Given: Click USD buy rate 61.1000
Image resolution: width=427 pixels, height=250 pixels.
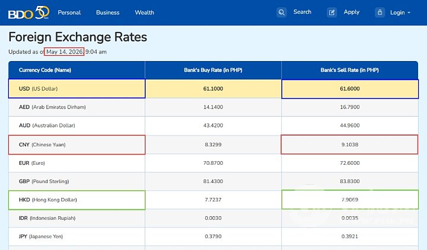Looking at the screenshot, I should (x=213, y=89).
